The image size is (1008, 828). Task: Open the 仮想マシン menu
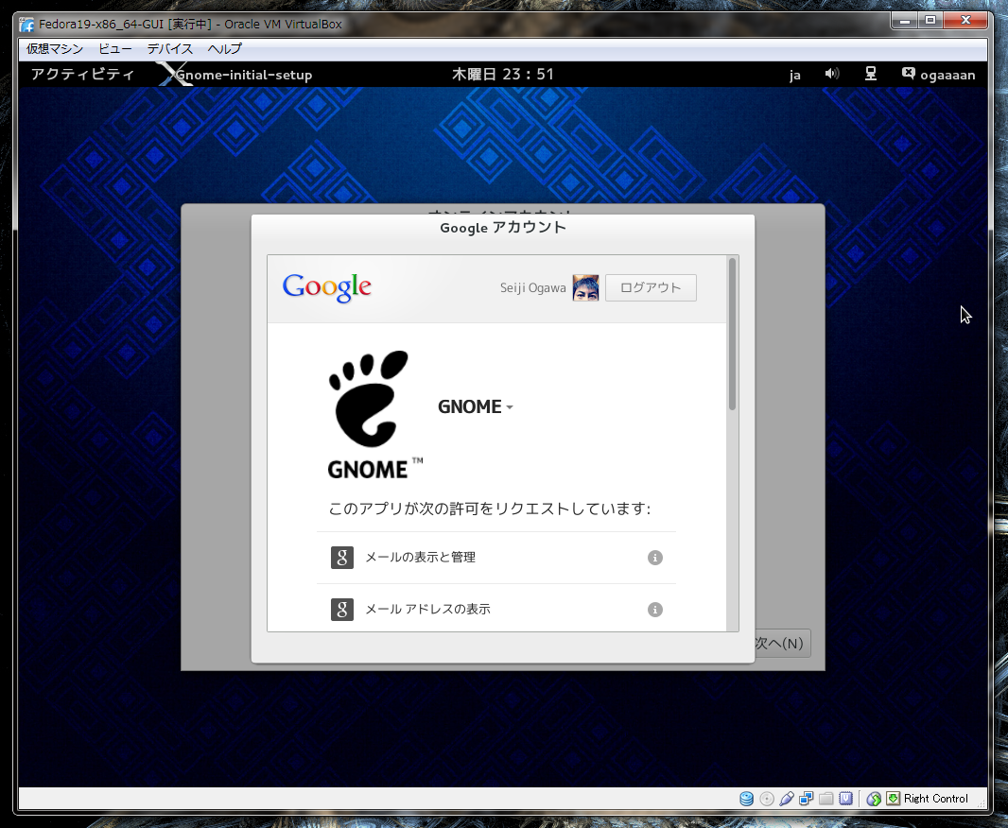pos(55,49)
